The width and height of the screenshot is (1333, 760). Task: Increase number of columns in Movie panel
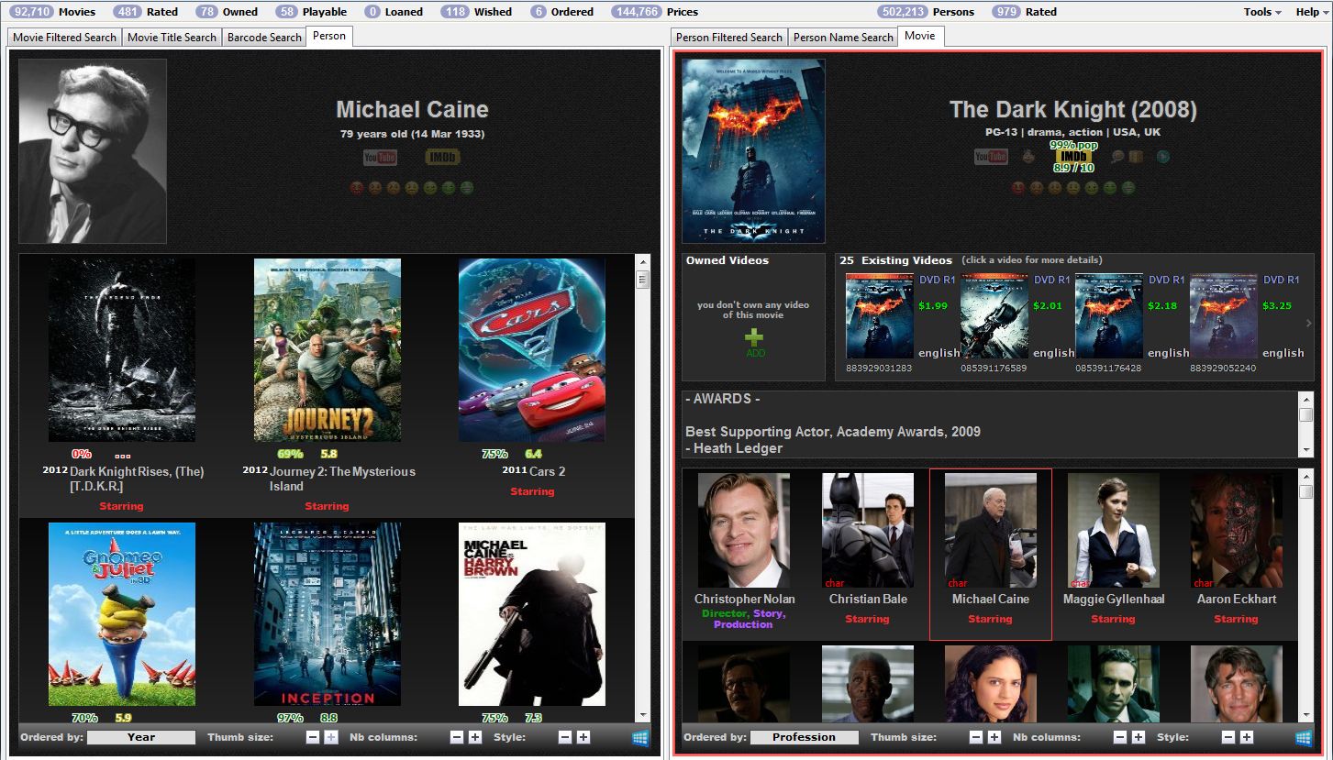pyautogui.click(x=1139, y=737)
